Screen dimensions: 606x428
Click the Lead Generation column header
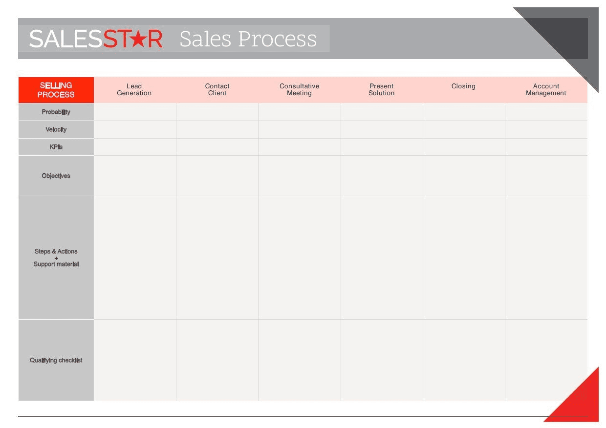pyautogui.click(x=134, y=90)
